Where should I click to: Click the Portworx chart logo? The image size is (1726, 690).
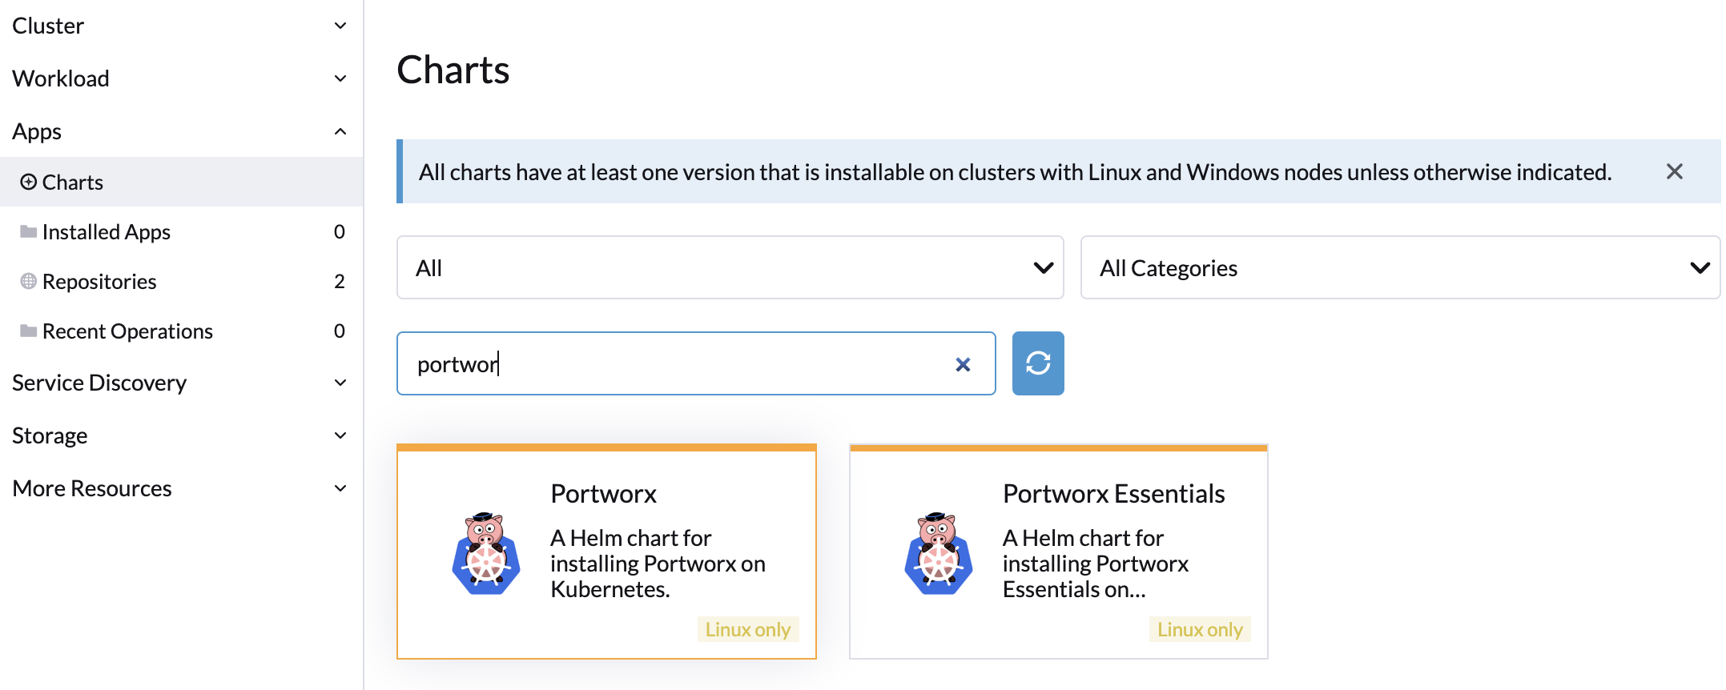pos(486,553)
